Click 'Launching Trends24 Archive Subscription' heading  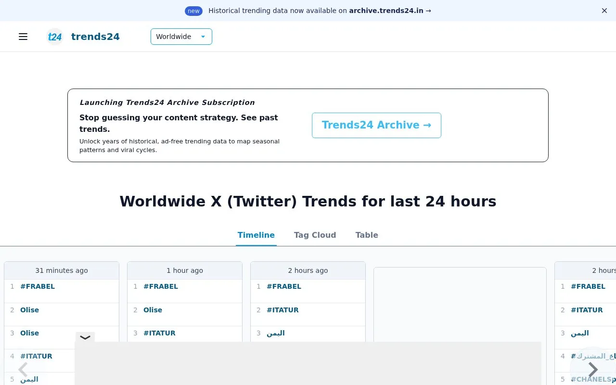point(167,103)
